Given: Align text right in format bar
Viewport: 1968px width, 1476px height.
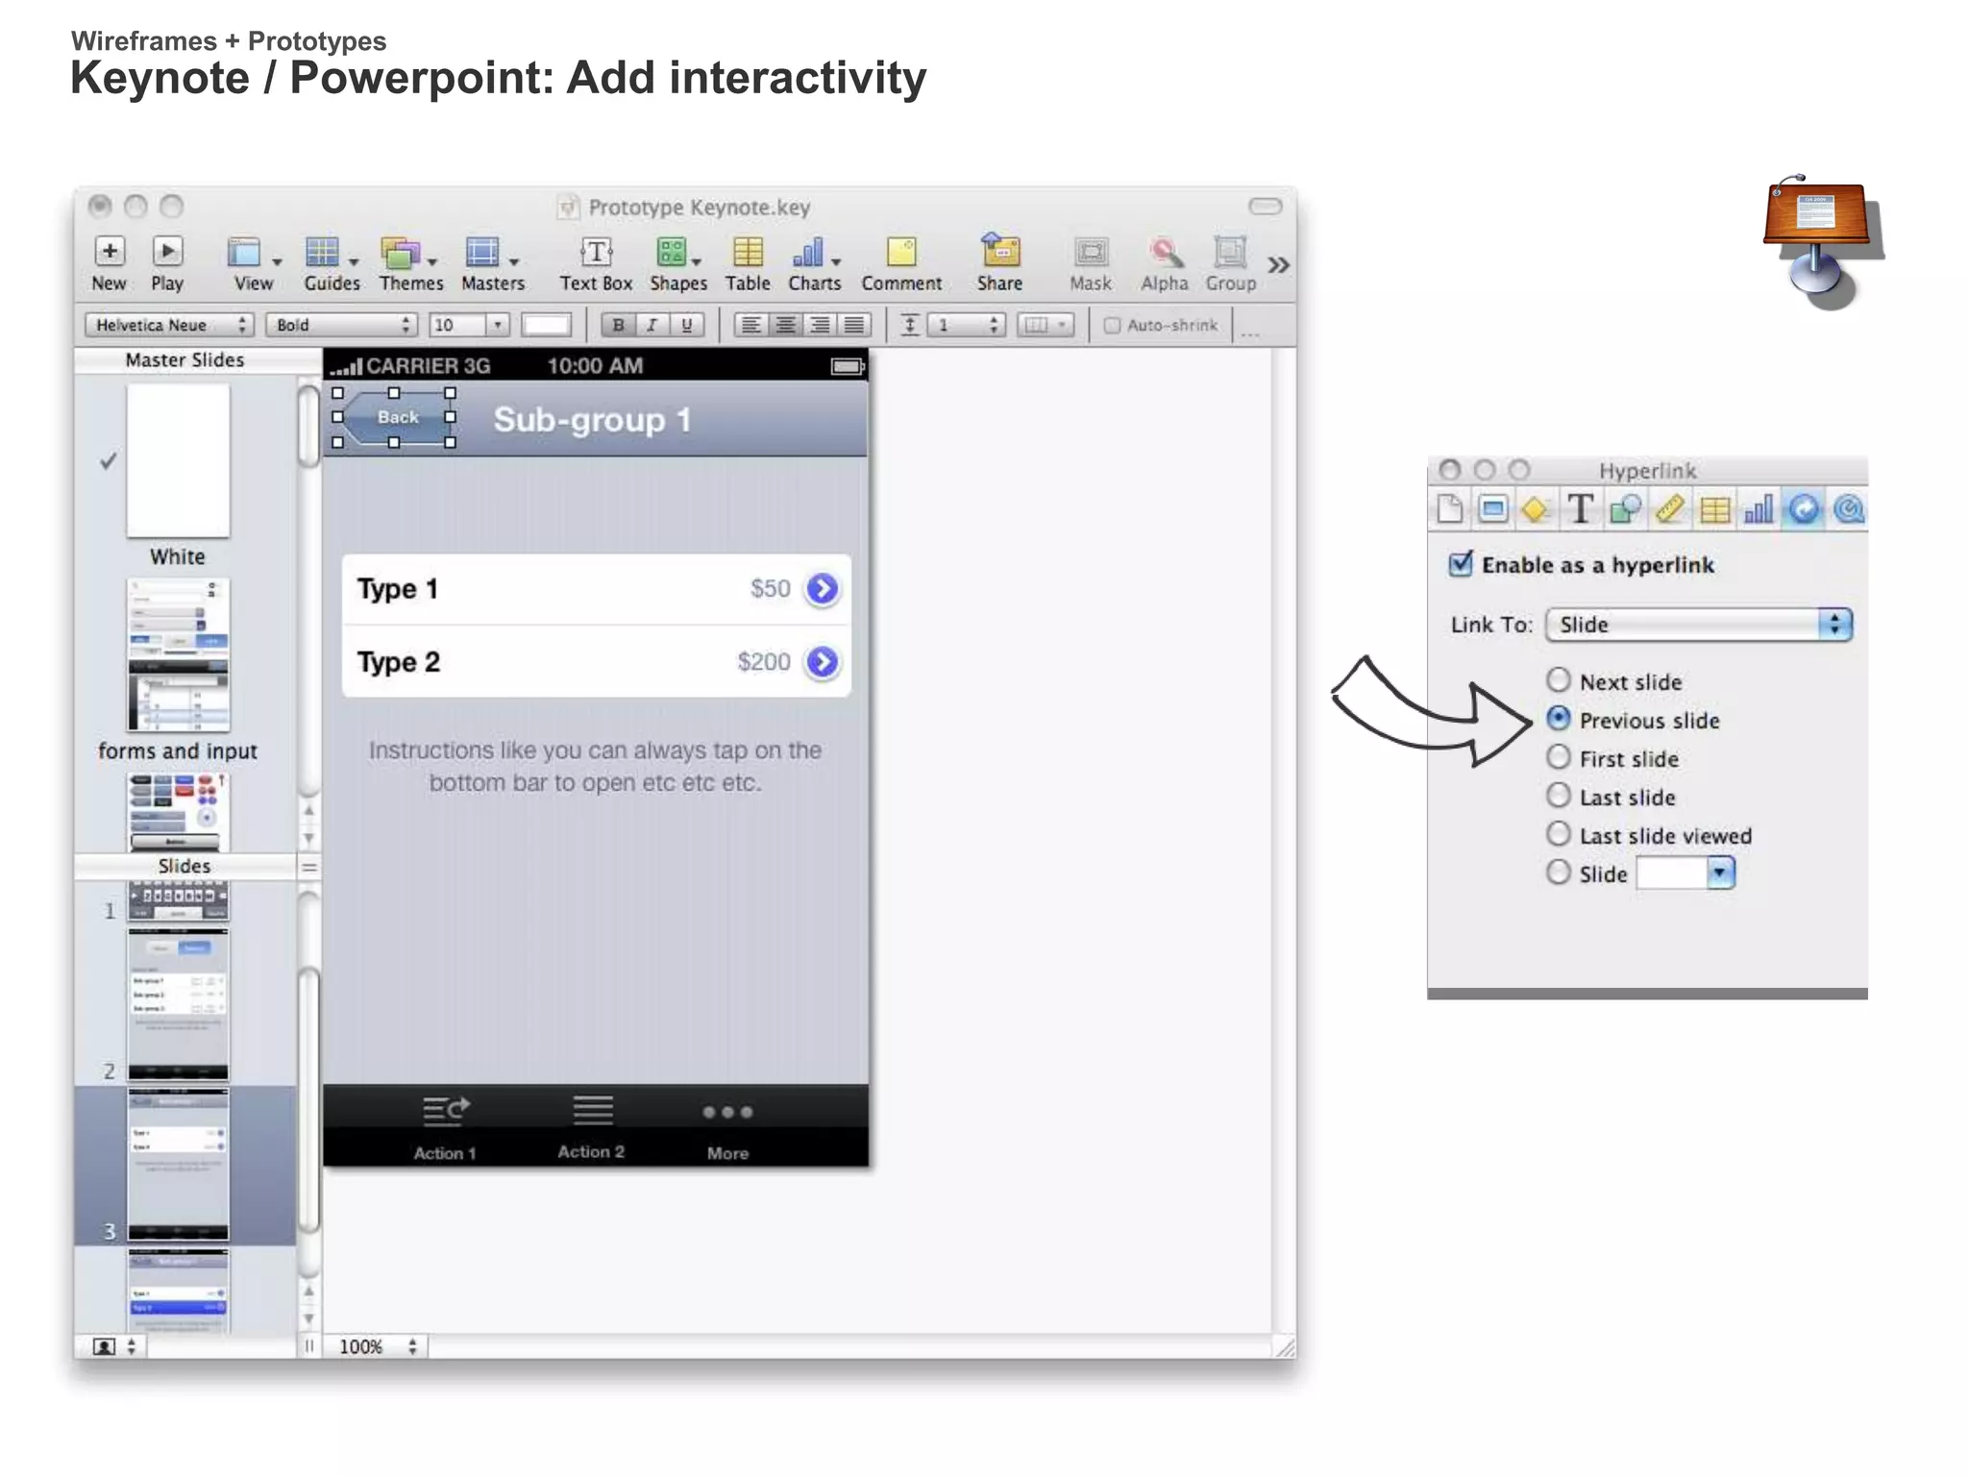Looking at the screenshot, I should click(x=820, y=325).
